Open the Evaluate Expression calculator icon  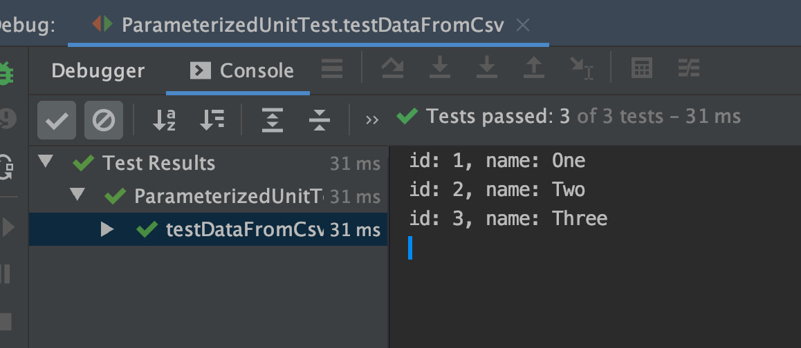coord(642,68)
